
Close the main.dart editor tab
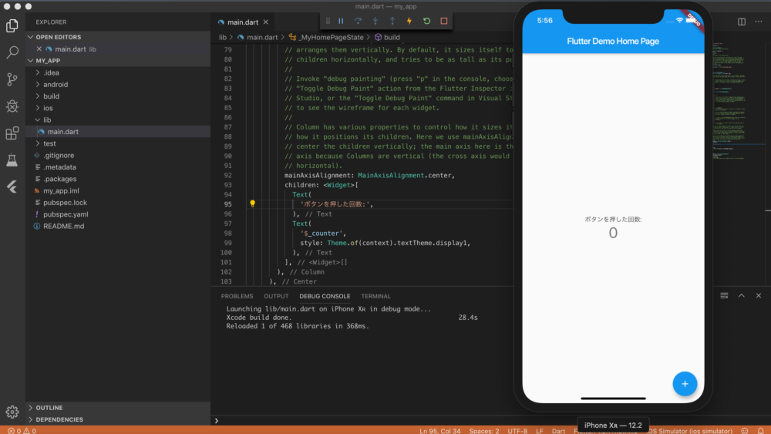265,22
